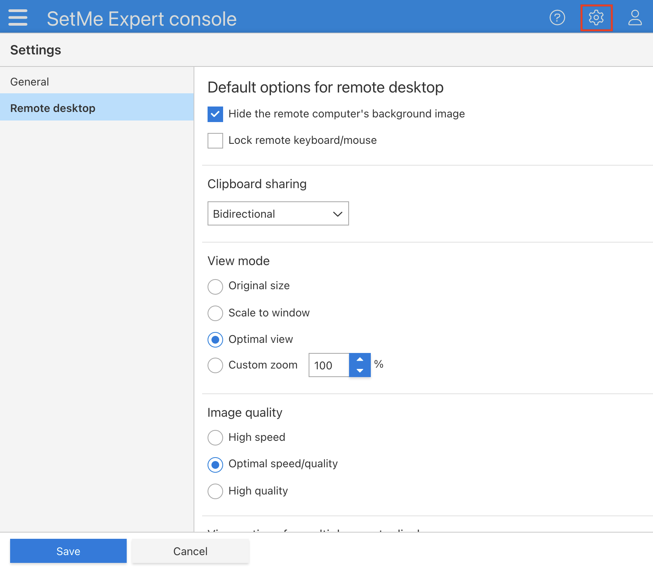The height and width of the screenshot is (573, 653).
Task: Switch to the General settings tab
Action: pos(30,81)
